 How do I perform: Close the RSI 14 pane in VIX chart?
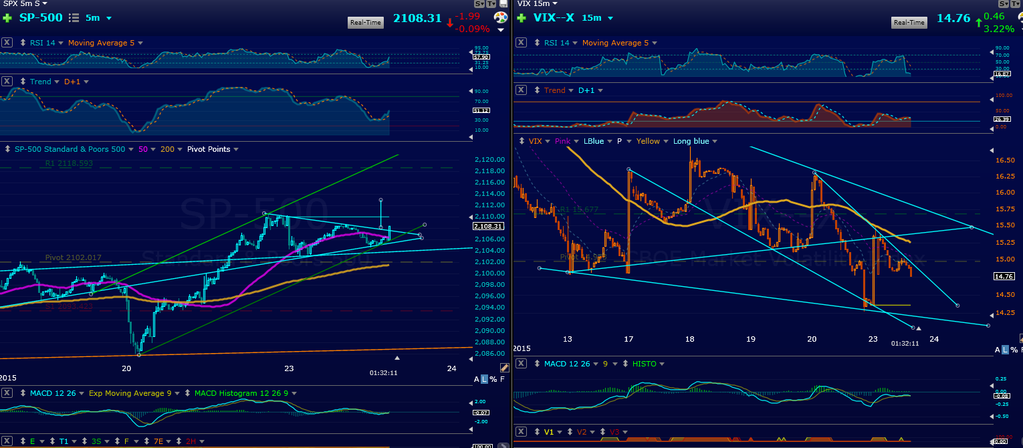(521, 43)
